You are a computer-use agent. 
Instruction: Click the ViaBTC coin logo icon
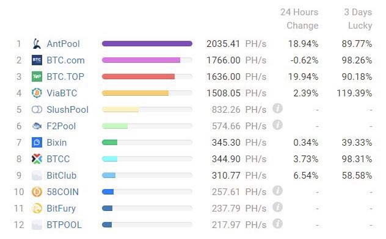tap(37, 93)
